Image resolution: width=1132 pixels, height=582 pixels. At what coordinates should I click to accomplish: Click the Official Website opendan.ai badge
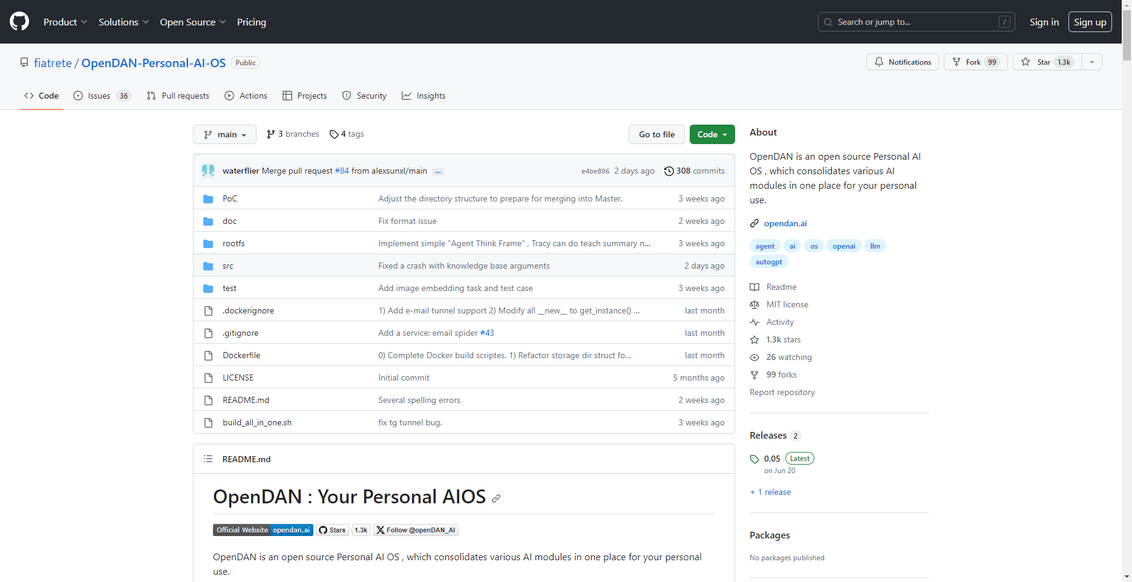(x=263, y=530)
